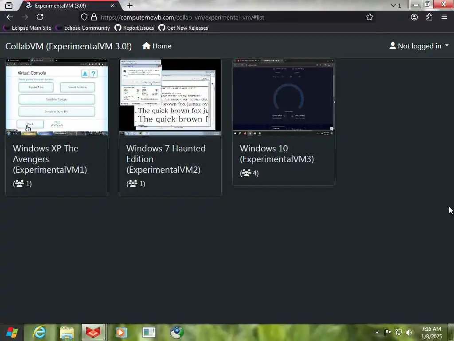Image resolution: width=454 pixels, height=341 pixels.
Task: Click the network tray icon
Action: pos(399,332)
